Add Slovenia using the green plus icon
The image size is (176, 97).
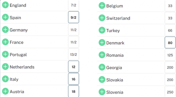[x=102, y=92]
